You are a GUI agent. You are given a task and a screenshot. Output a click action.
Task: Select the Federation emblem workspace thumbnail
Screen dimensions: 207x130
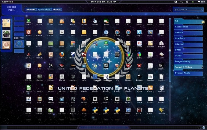coord(19,44)
